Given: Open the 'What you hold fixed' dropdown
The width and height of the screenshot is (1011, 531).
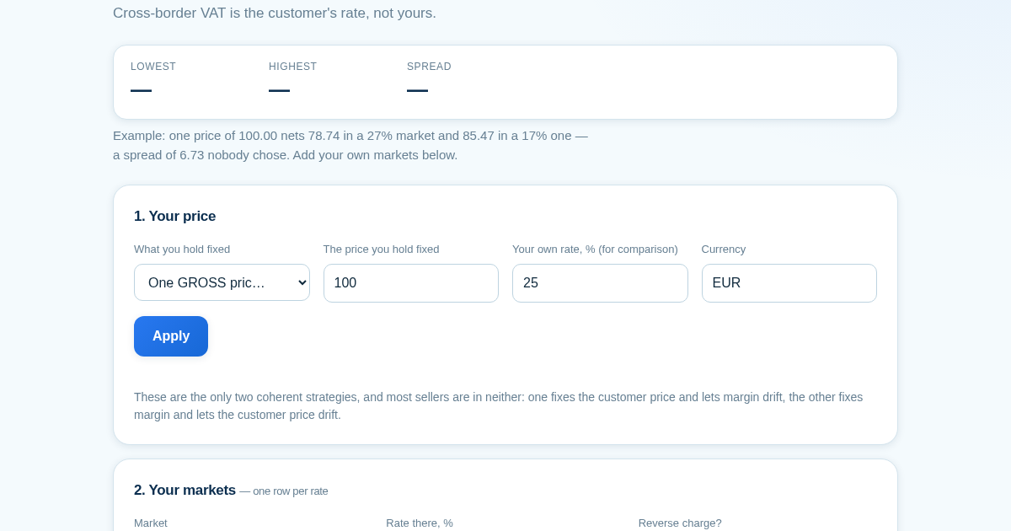Looking at the screenshot, I should (222, 282).
